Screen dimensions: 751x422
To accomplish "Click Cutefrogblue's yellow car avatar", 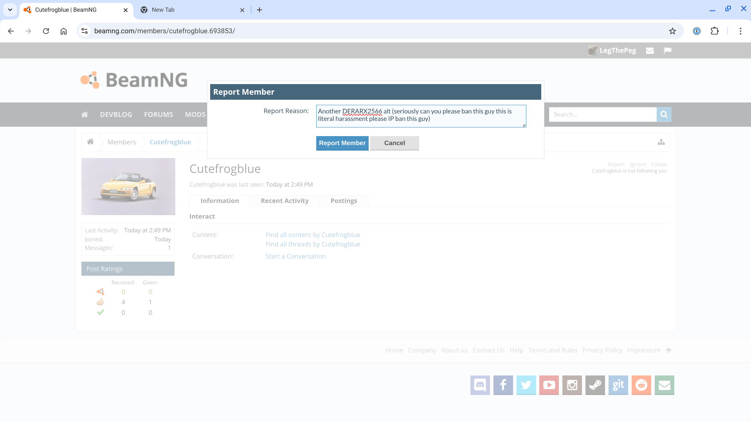I will (128, 187).
